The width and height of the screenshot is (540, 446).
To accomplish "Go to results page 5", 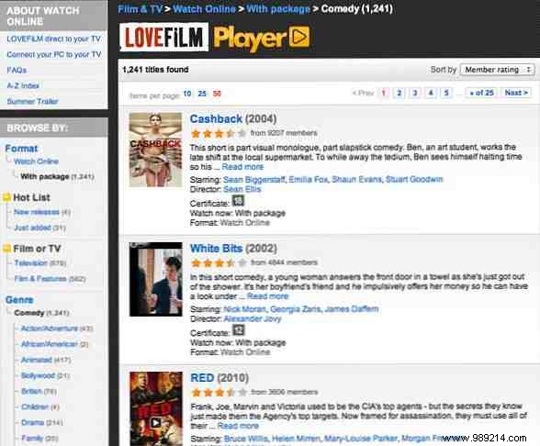I will (x=446, y=93).
